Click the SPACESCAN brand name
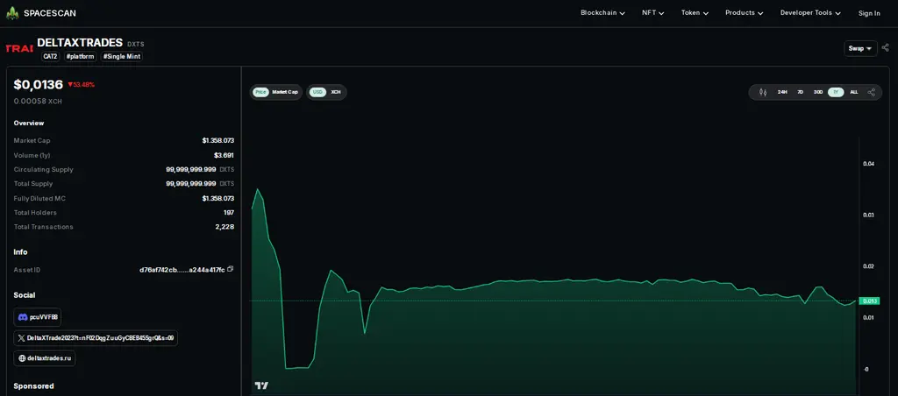Image resolution: width=898 pixels, height=396 pixels. [x=50, y=12]
